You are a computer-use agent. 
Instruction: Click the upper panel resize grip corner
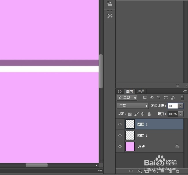coord(186,86)
